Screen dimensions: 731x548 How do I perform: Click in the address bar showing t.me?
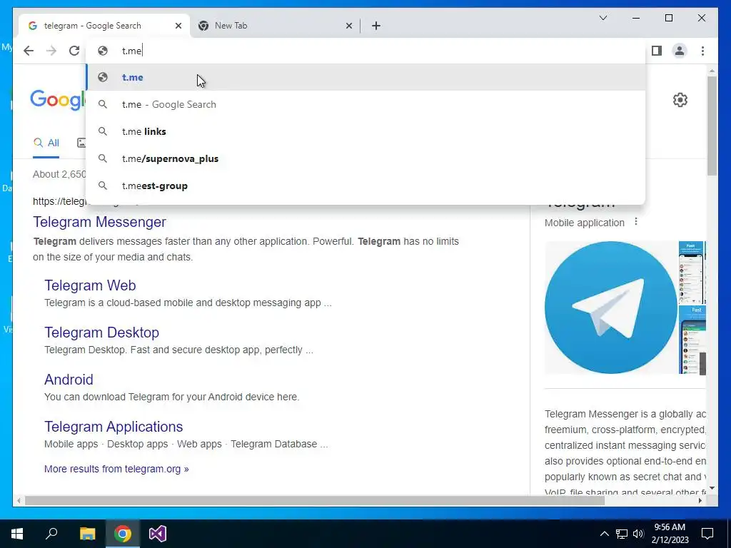pyautogui.click(x=366, y=51)
